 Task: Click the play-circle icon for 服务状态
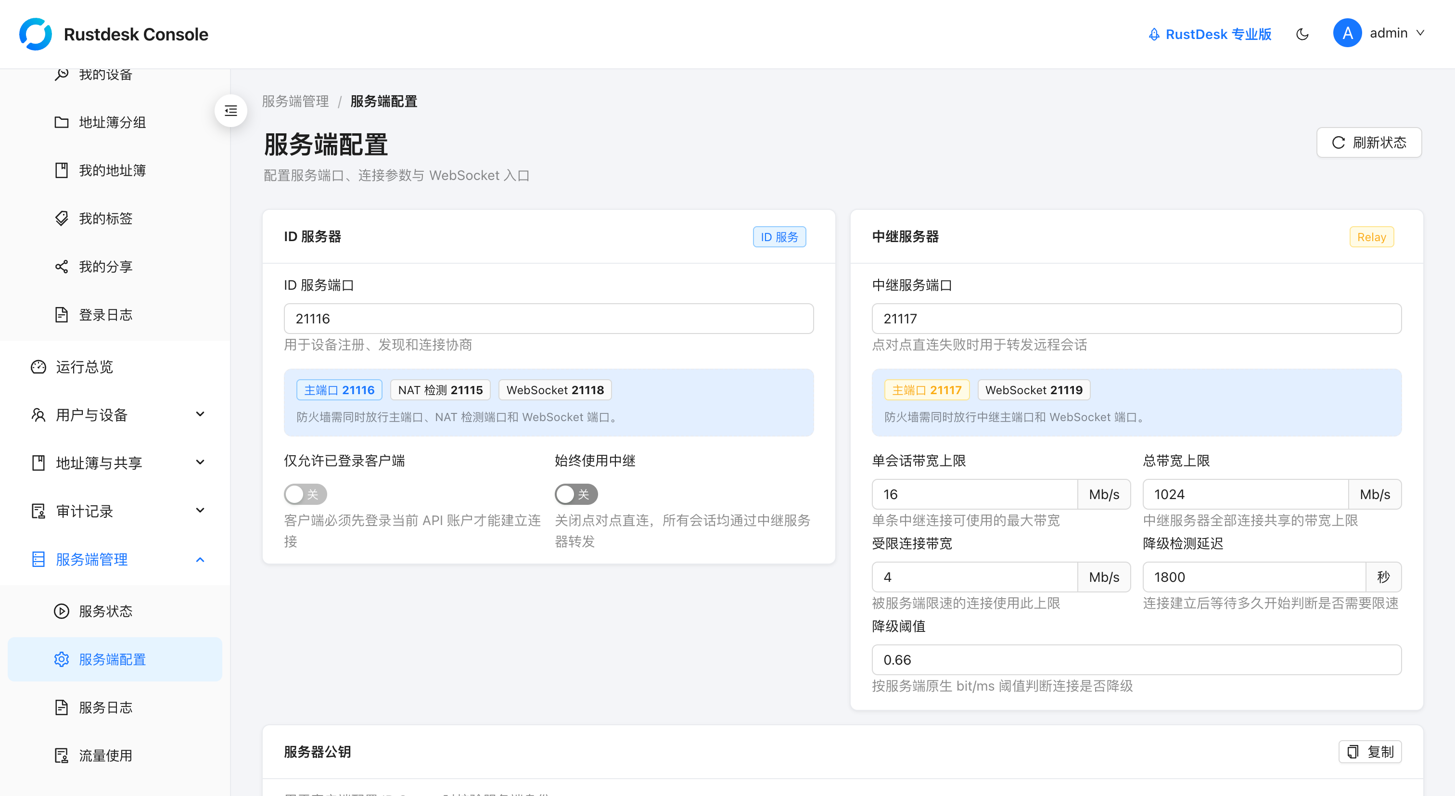point(62,611)
